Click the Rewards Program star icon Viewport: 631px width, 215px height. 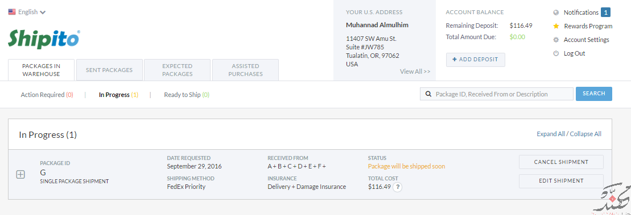coord(556,26)
